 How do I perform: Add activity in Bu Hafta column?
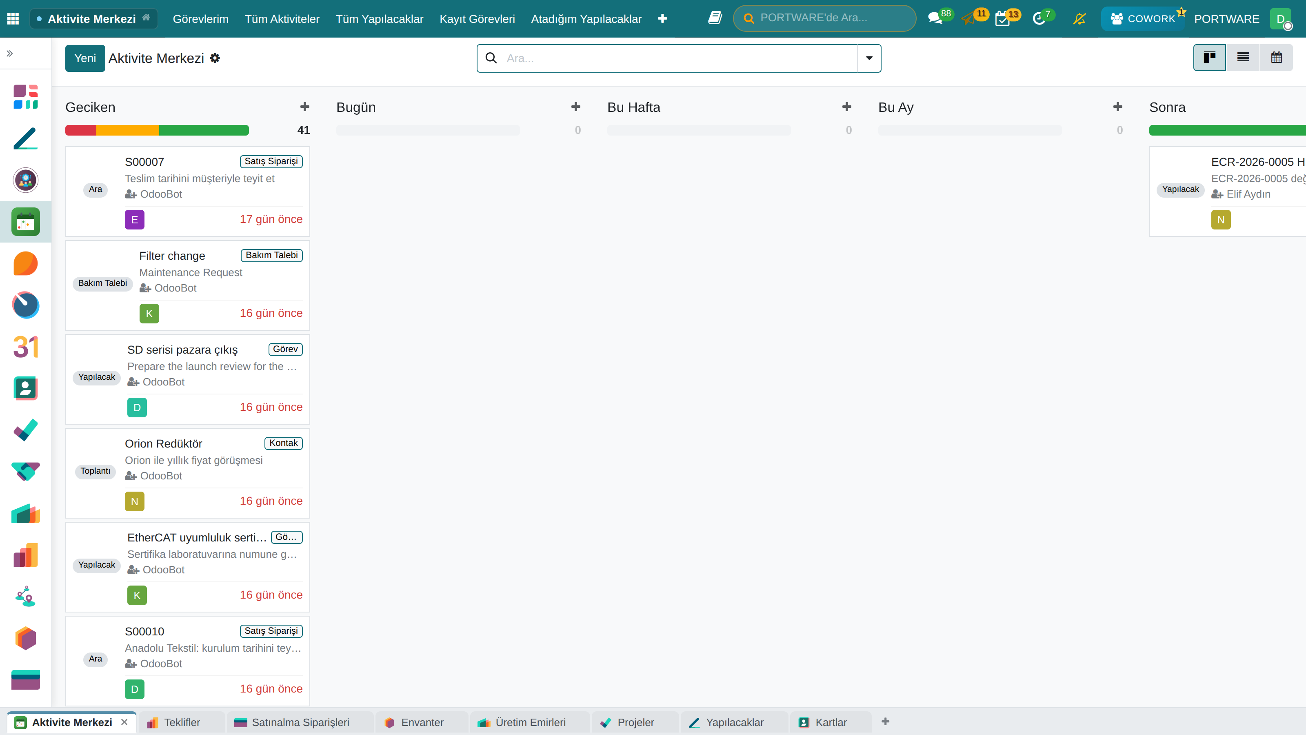pos(847,107)
